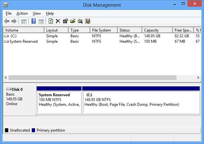Click the horizontal scrollbar in the volume list
Viewport: 204px width, 144px height.
[92, 77]
